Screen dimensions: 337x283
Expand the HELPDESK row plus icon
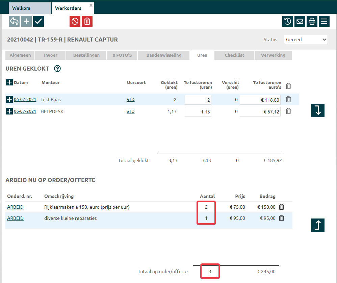click(9, 111)
